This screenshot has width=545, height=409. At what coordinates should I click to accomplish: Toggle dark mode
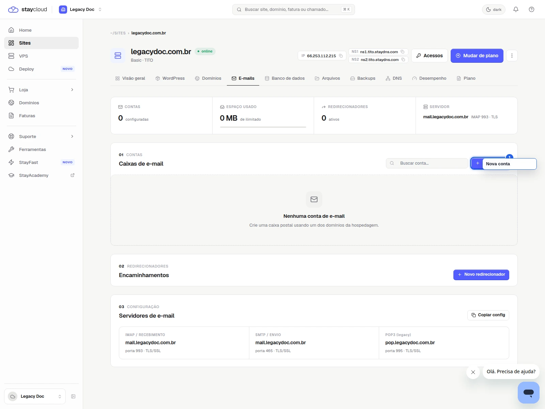(494, 9)
